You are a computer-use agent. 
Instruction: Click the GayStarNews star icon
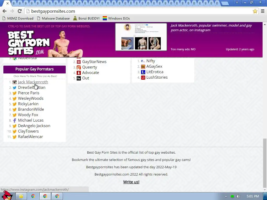click(x=79, y=62)
